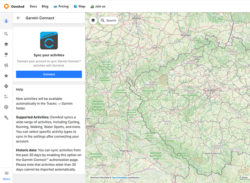This screenshot has width=250, height=183.
Task: Click the Regensburg label on the map
Action: (x=126, y=151)
